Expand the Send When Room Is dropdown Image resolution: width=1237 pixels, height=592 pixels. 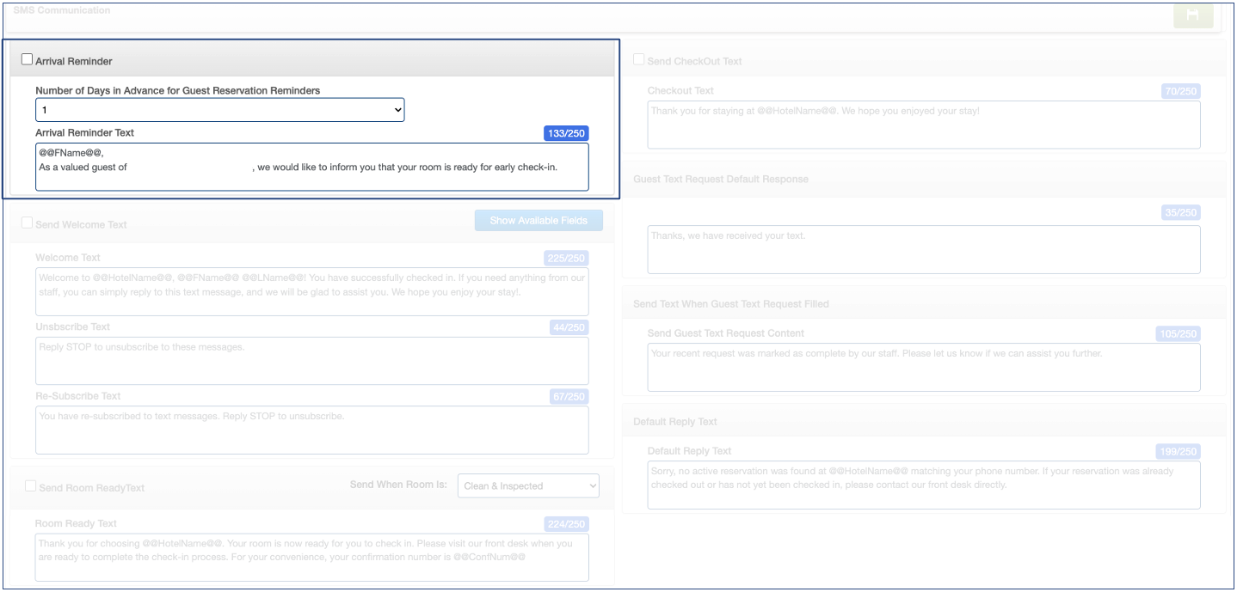(528, 485)
